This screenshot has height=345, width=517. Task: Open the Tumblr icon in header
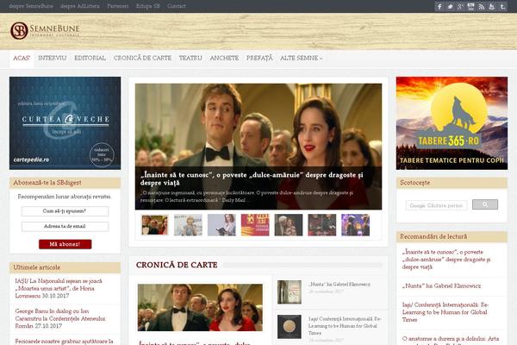coord(502,7)
